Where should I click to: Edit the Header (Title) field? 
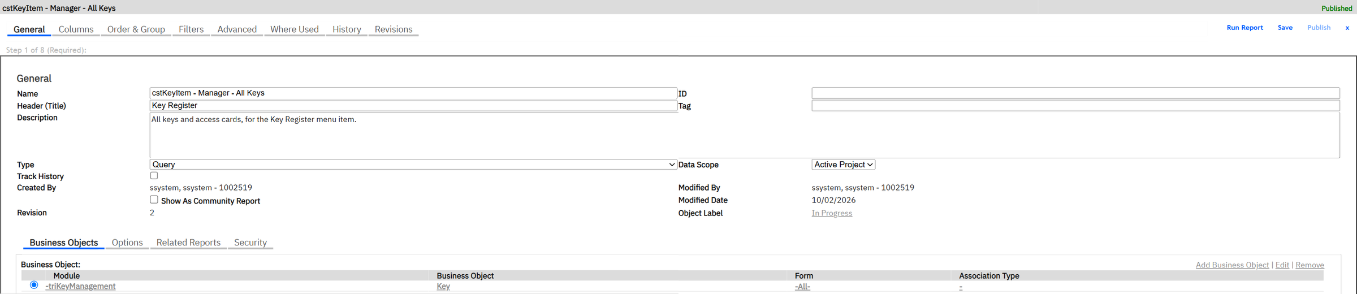click(413, 106)
